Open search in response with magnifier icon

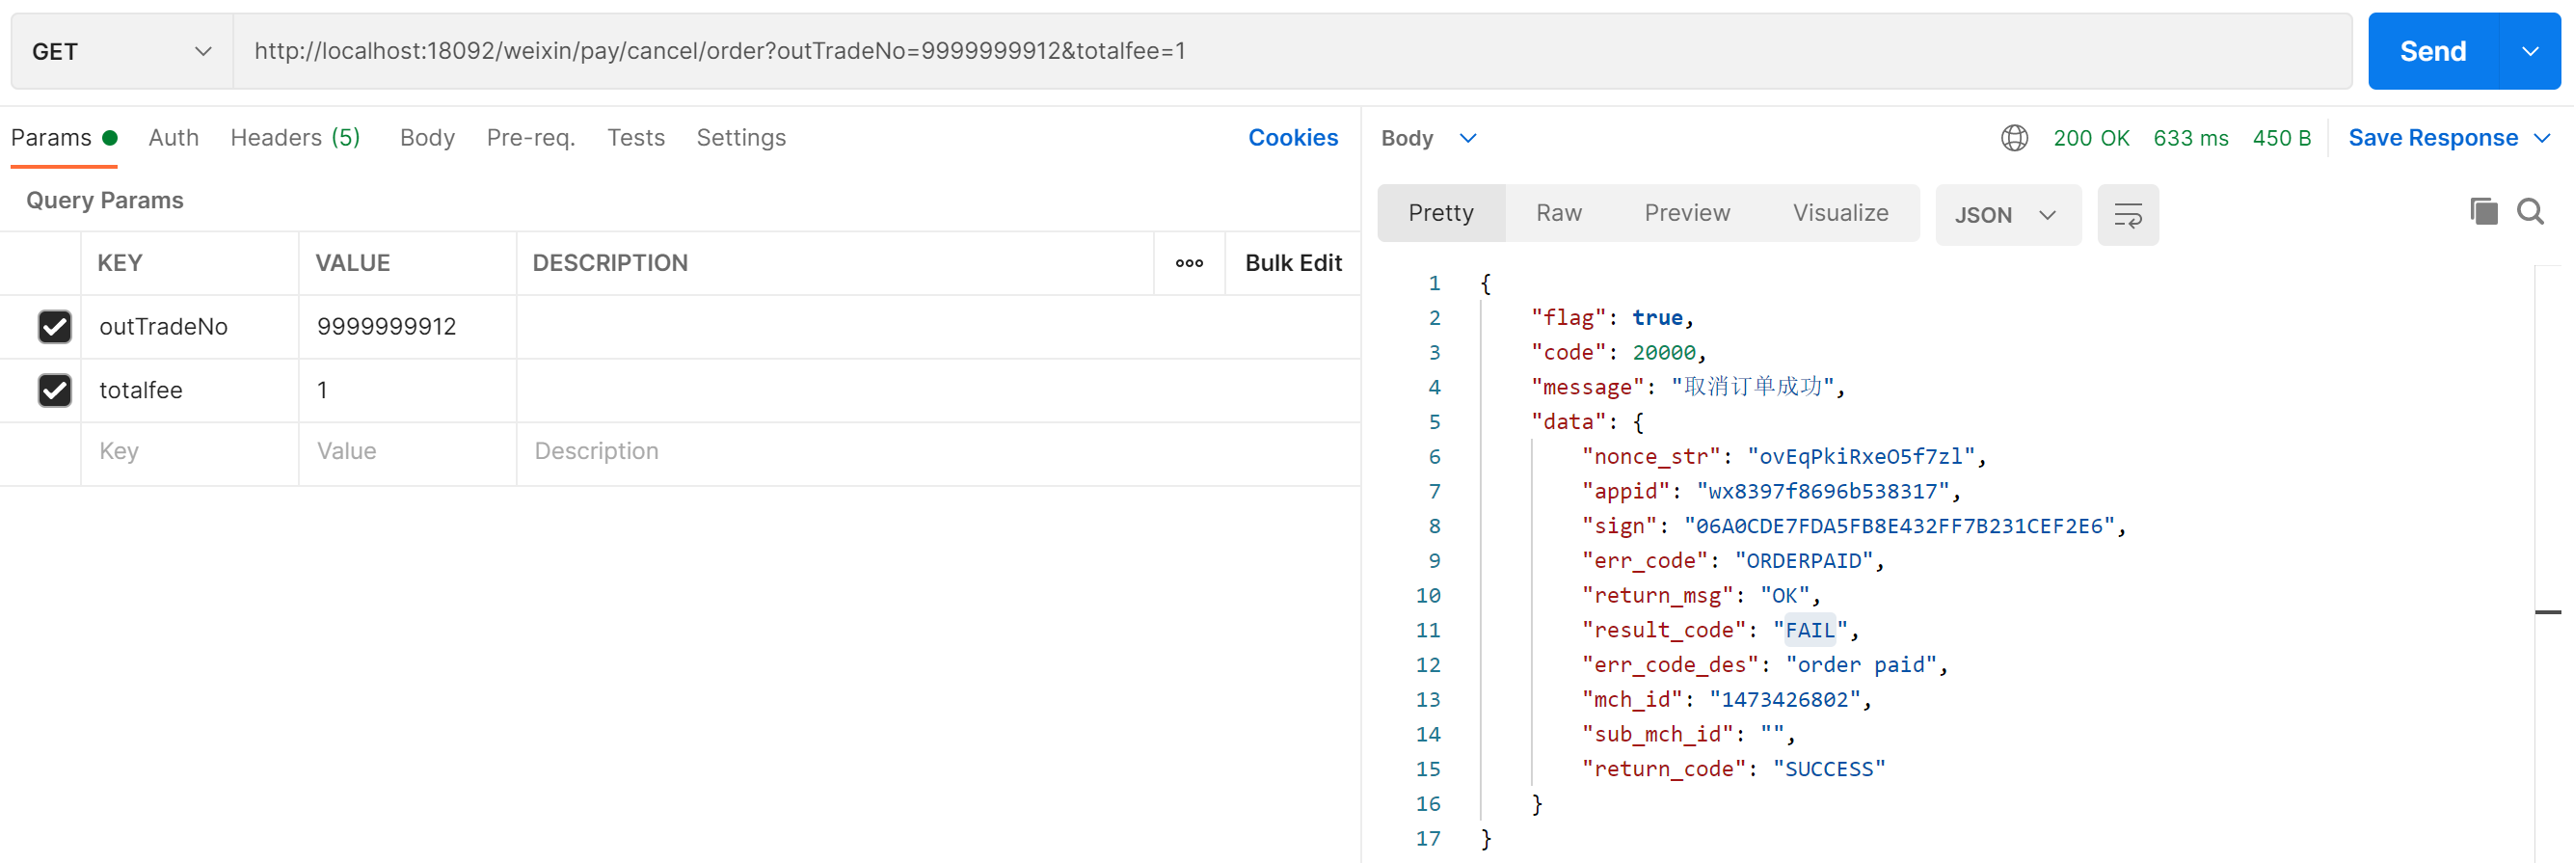click(2530, 211)
